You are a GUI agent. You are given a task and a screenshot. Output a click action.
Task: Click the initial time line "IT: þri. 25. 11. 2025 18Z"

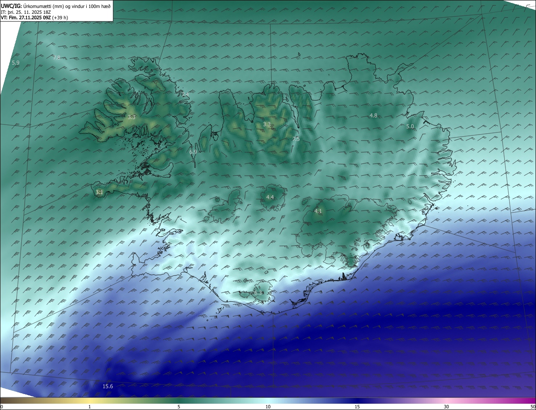click(x=26, y=12)
